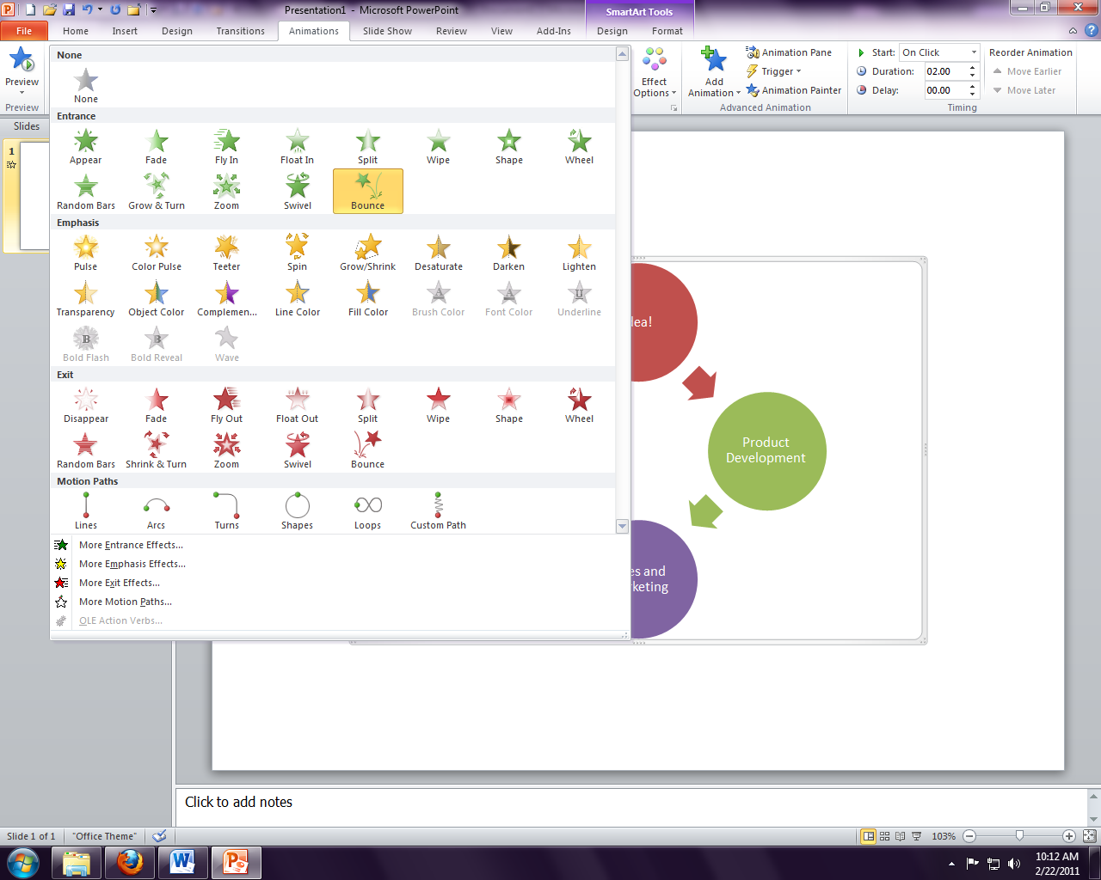Click the zoom in plus button
Screen dimensions: 1101x880
(1069, 836)
